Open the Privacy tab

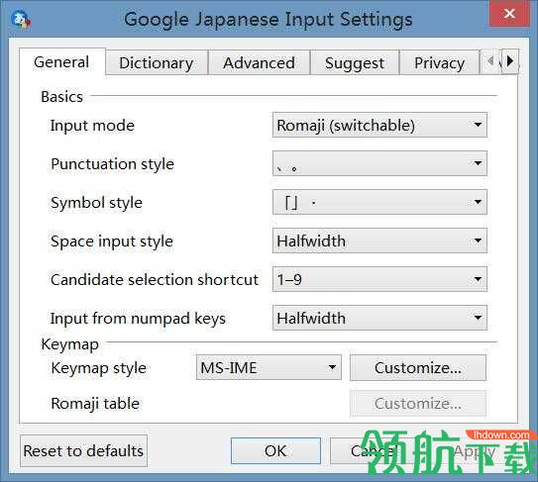(439, 63)
